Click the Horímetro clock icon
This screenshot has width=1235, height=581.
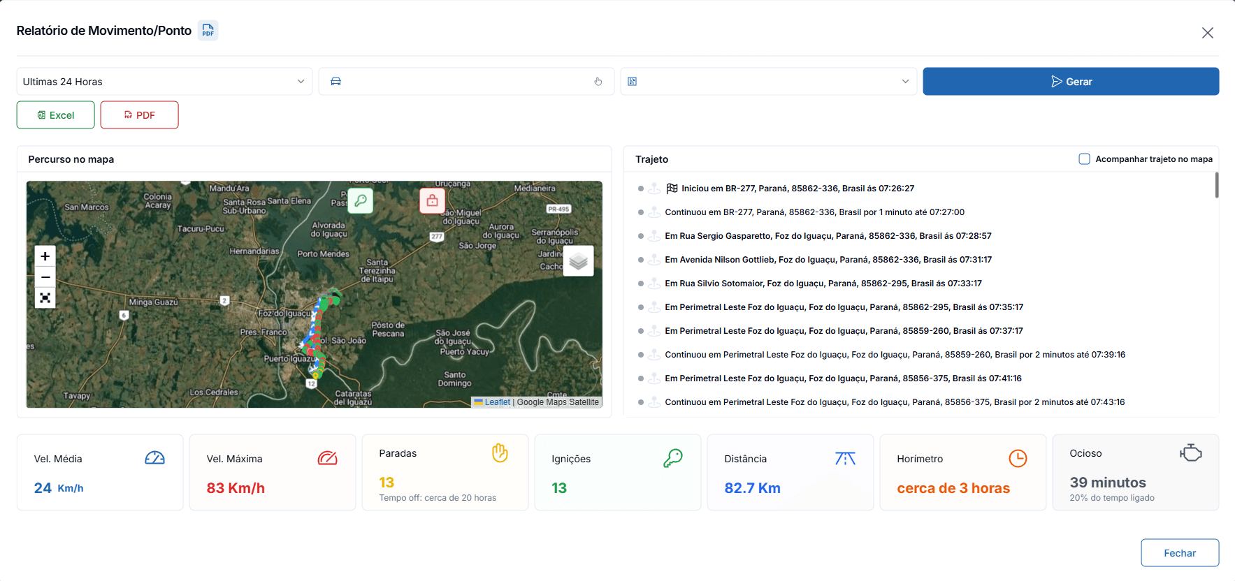pyautogui.click(x=1018, y=458)
